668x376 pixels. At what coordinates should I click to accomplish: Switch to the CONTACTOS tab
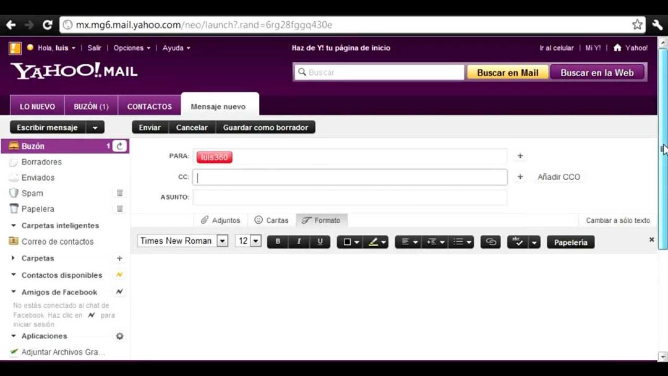coord(149,106)
